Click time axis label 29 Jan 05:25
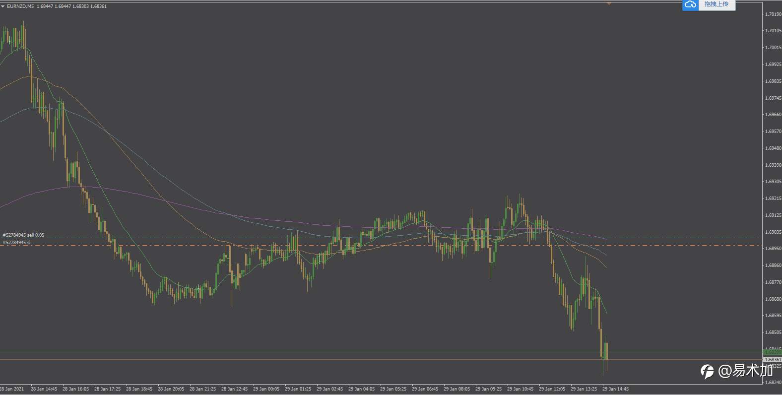This screenshot has height=395, width=782. click(393, 389)
